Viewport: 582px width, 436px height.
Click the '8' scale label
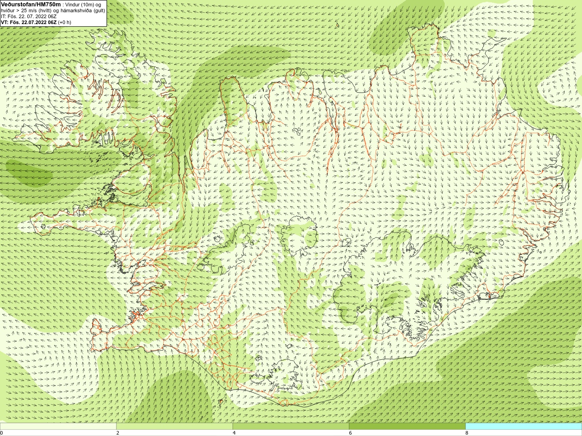pos(467,433)
